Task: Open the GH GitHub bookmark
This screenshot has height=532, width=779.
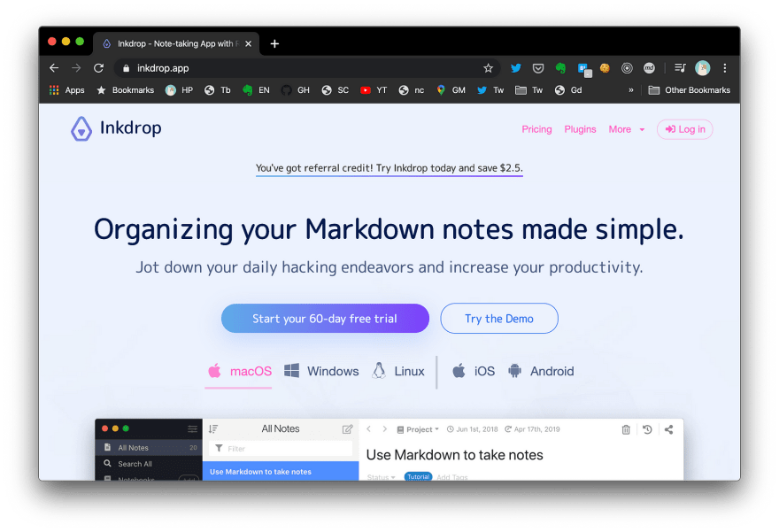Action: pyautogui.click(x=296, y=90)
